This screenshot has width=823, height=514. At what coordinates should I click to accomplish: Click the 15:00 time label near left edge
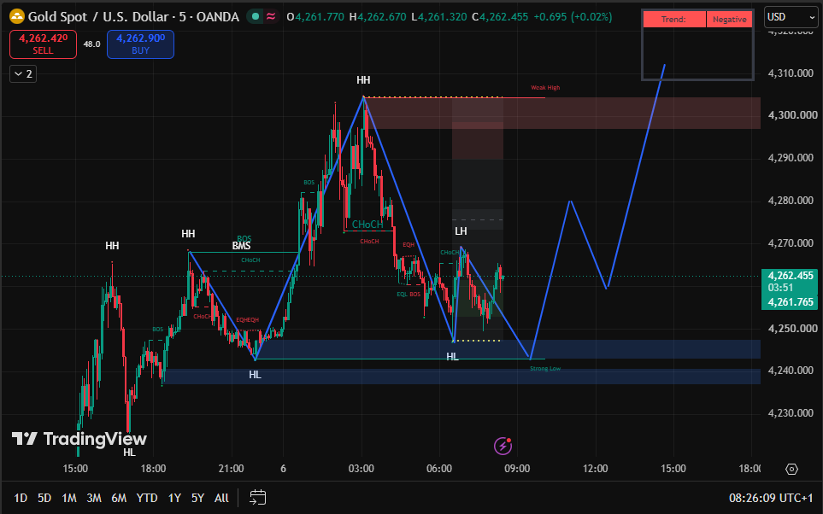(x=75, y=469)
